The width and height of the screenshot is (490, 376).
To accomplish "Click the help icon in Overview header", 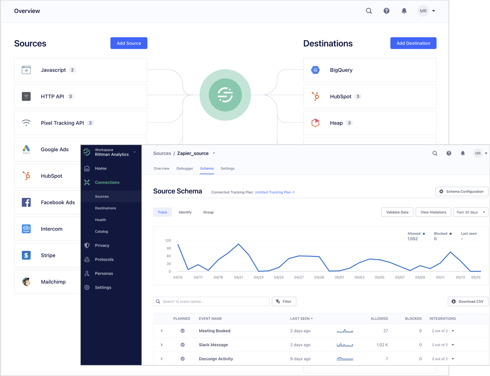I will coord(386,11).
